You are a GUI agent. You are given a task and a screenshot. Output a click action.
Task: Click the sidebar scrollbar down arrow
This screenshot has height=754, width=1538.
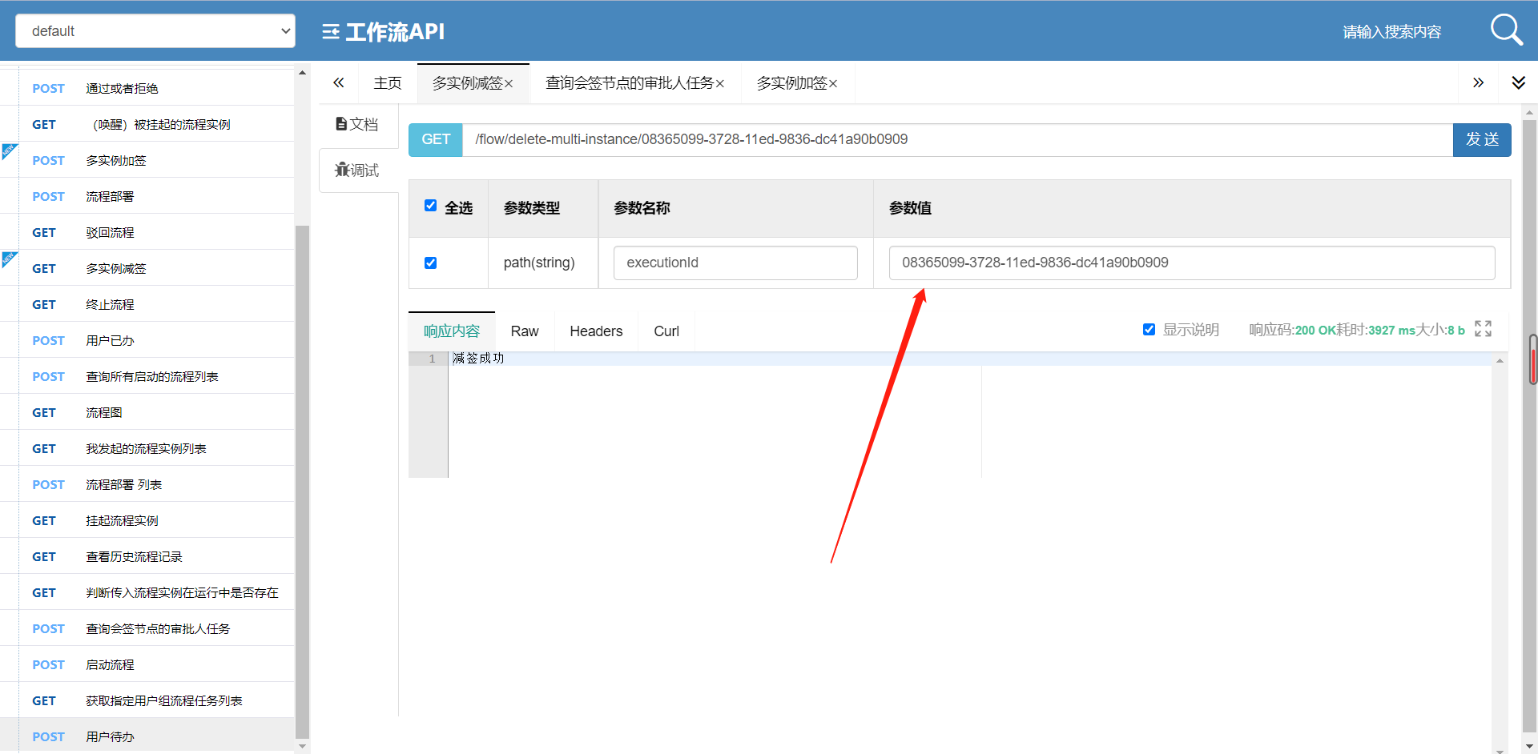pos(302,746)
